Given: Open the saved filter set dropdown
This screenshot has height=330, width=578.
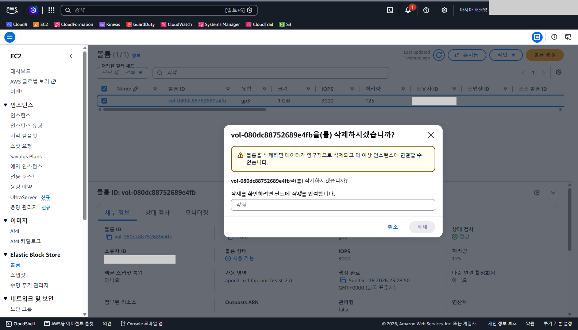Looking at the screenshot, I should (122, 73).
